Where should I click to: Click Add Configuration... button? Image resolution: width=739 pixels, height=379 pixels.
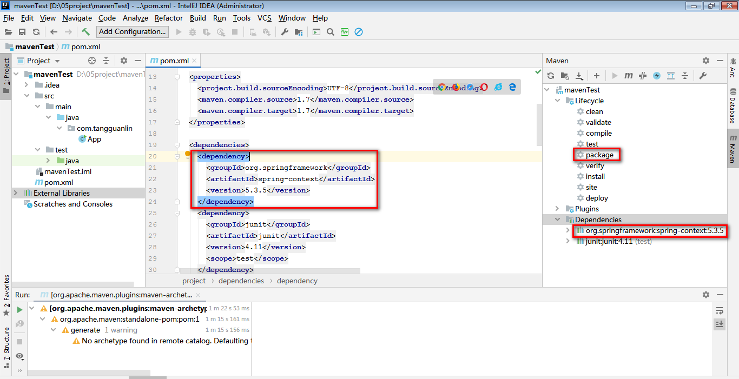tap(133, 32)
